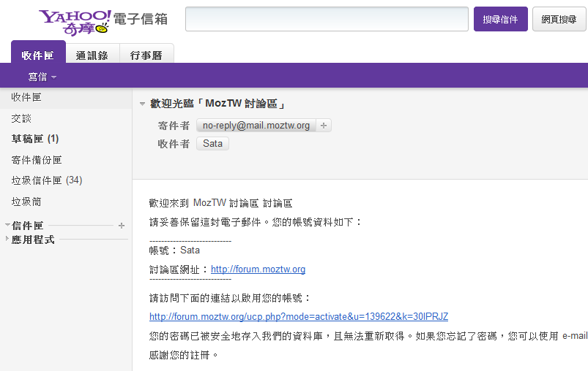Expand the 信件匣 folder section
Screen dimensions: 588x371
[x=7, y=226]
